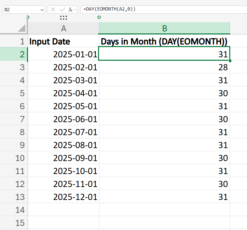Viewport: 247px width, 230px height.
Task: Open the Name Box dropdown arrow
Action: (x=42, y=10)
